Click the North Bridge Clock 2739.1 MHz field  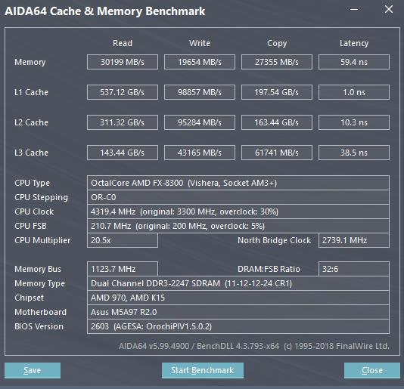click(x=354, y=240)
